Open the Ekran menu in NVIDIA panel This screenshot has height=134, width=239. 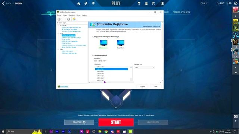[78, 15]
